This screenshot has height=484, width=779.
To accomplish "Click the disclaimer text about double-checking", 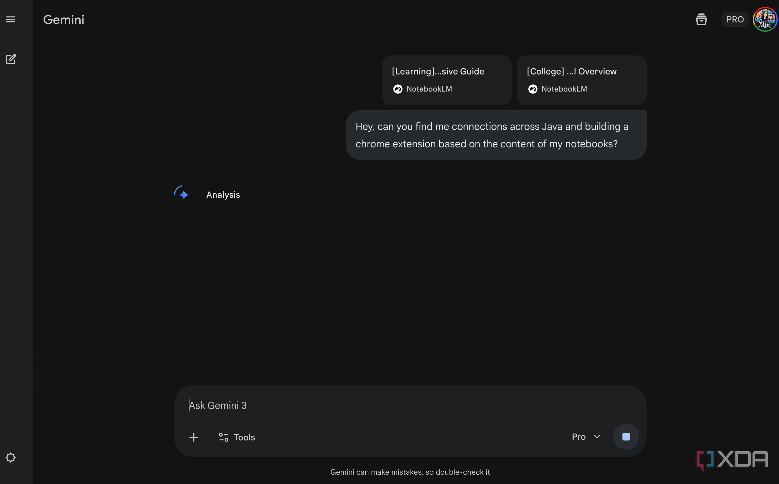I will [410, 472].
